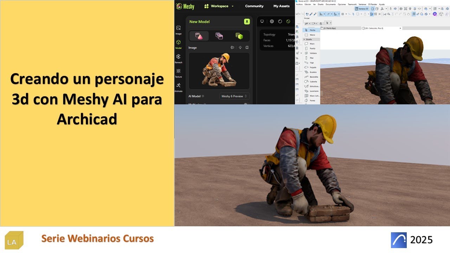Viewport: 450px width, 253px height.
Task: Click the Topology label in Meshy stats
Action: [269, 34]
